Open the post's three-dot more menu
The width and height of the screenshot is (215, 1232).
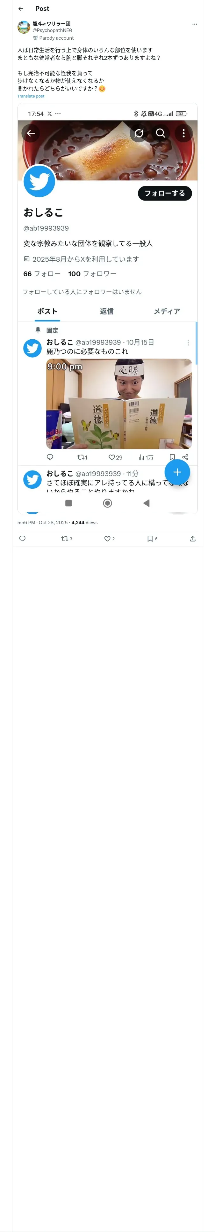point(195,24)
